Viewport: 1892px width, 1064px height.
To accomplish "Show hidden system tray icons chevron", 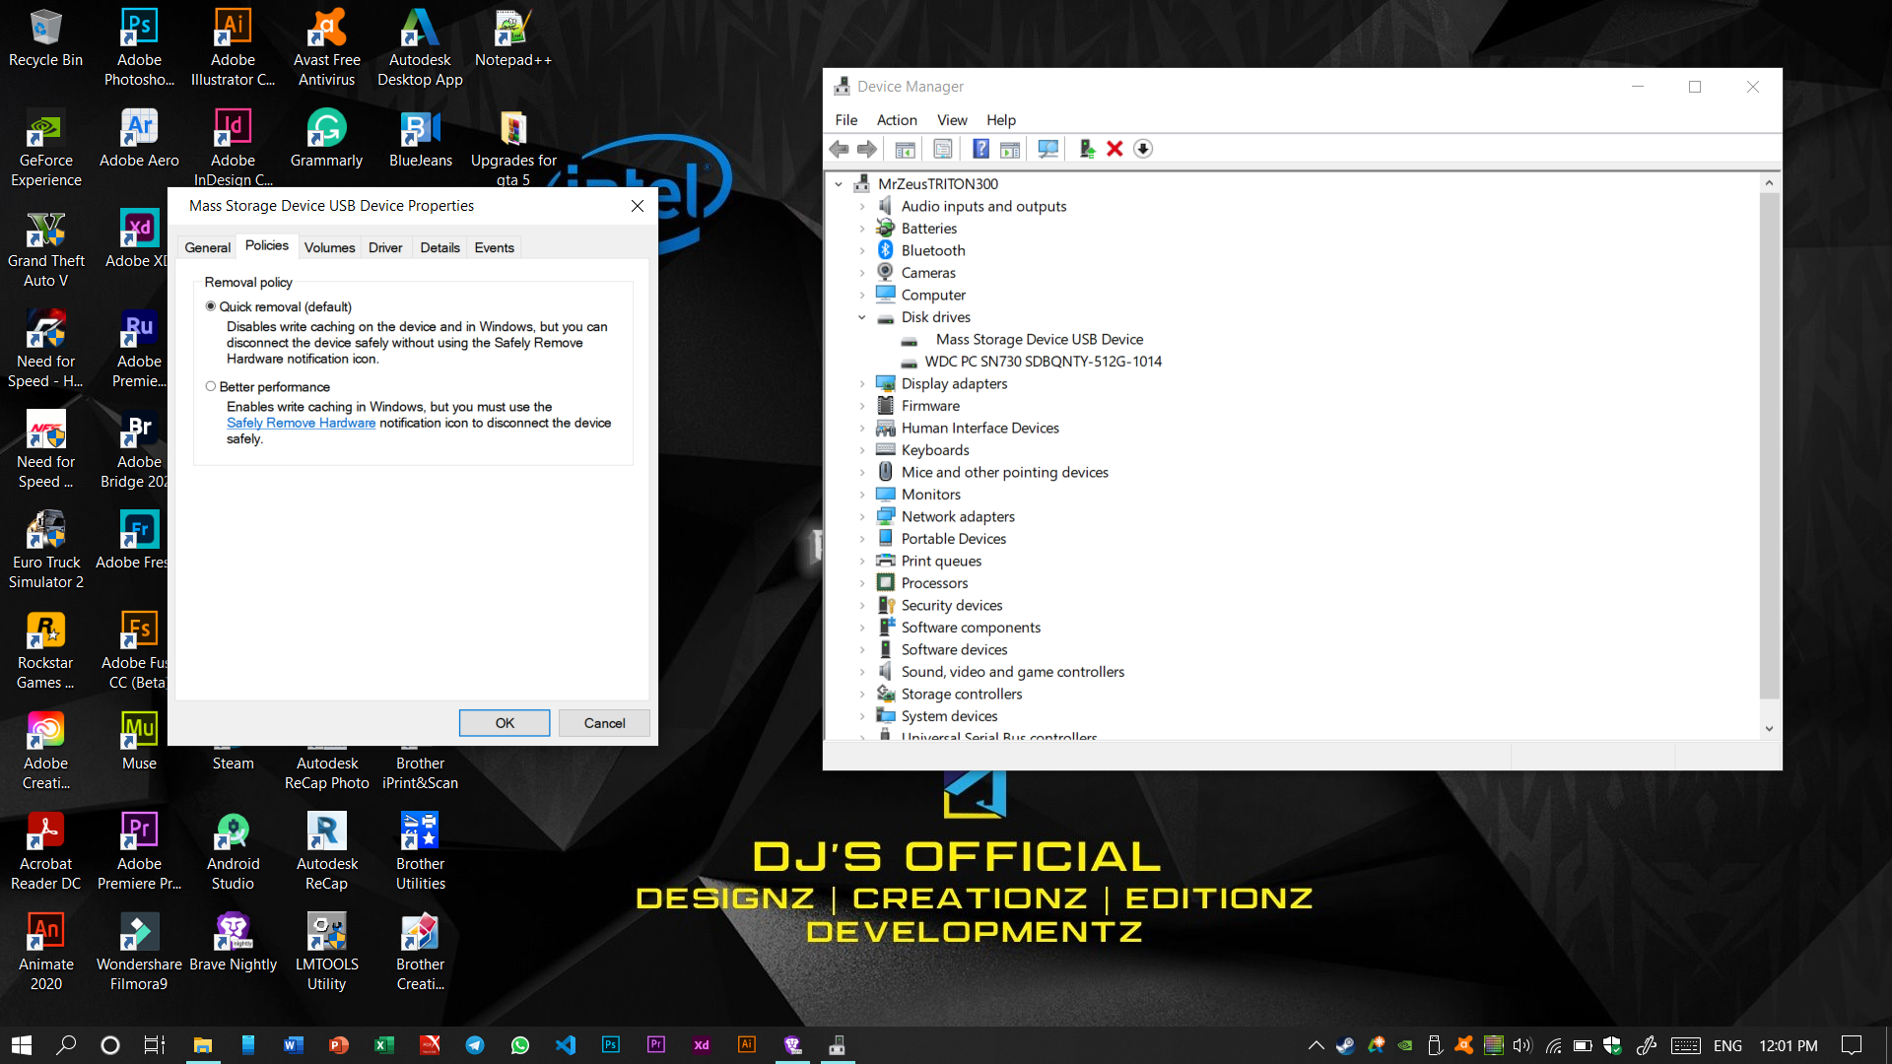I will tap(1316, 1045).
